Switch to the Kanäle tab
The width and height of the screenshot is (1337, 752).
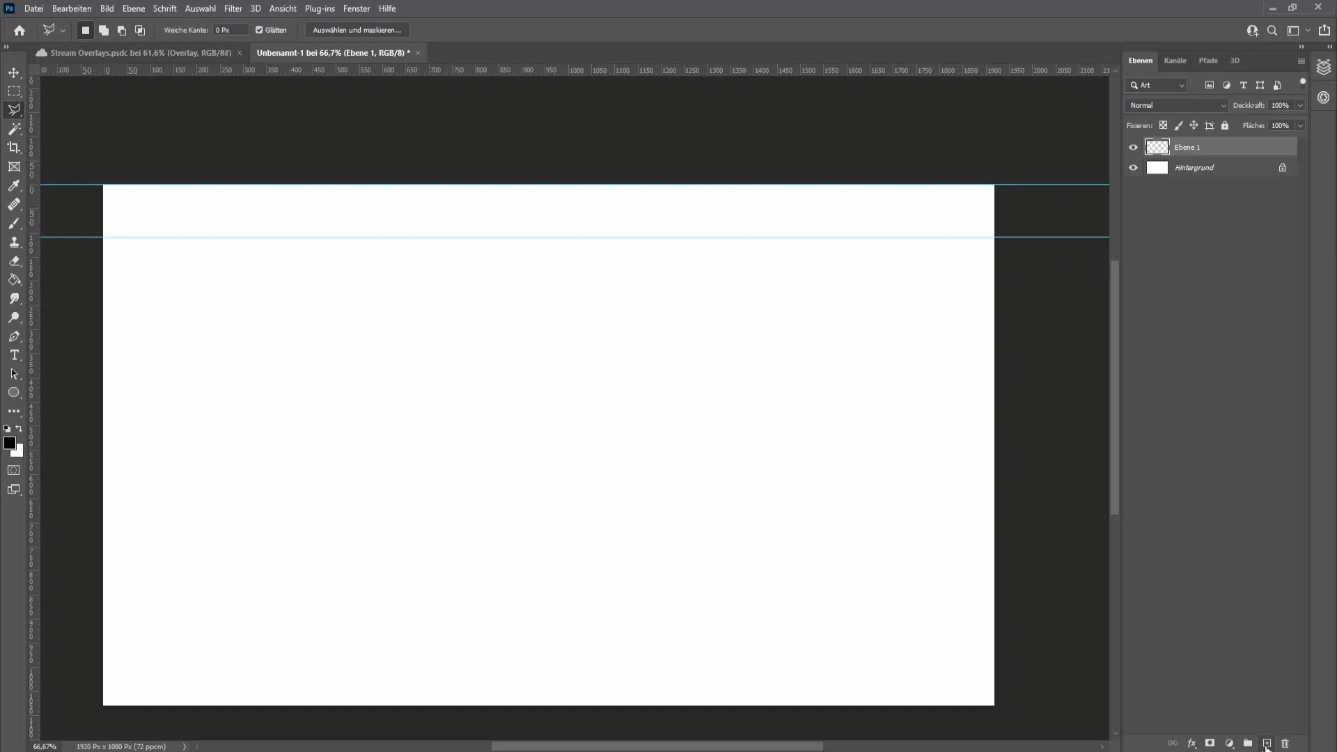(1175, 60)
